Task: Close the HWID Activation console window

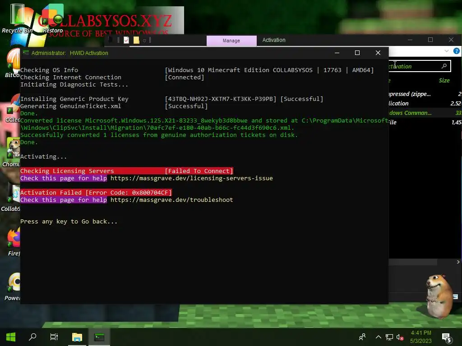Action: pyautogui.click(x=378, y=53)
